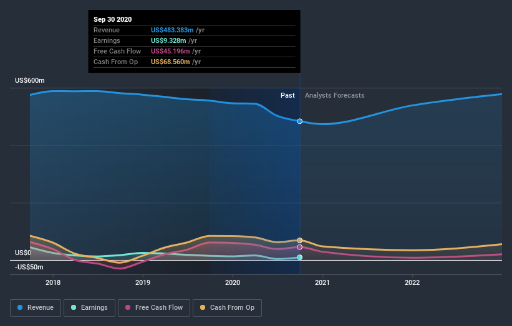512x326 pixels.
Task: Click the US$483.383m revenue value
Action: coord(172,30)
